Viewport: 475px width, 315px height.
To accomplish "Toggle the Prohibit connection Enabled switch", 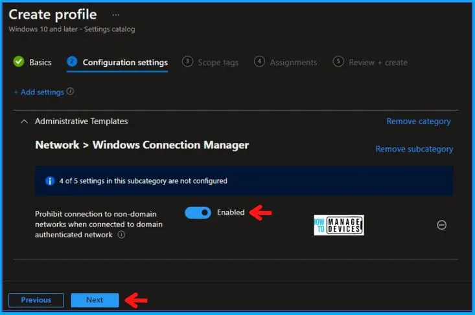I will [198, 213].
